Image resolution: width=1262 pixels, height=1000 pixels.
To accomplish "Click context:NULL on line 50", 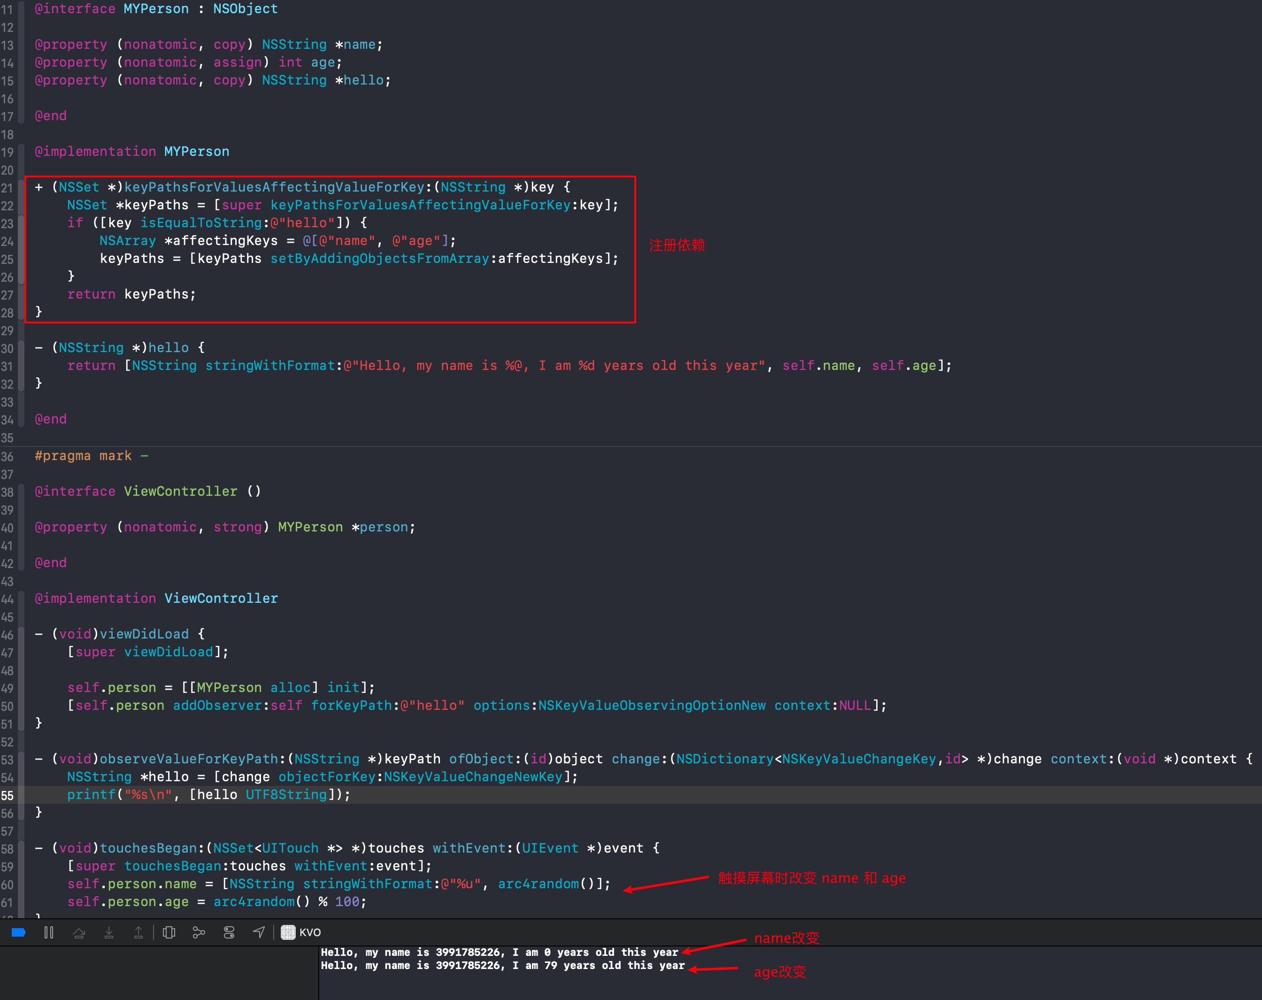I will pyautogui.click(x=823, y=706).
